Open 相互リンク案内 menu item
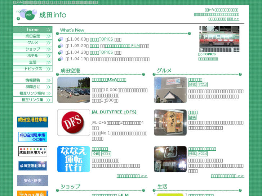This screenshot has height=196, width=262. 32,93
